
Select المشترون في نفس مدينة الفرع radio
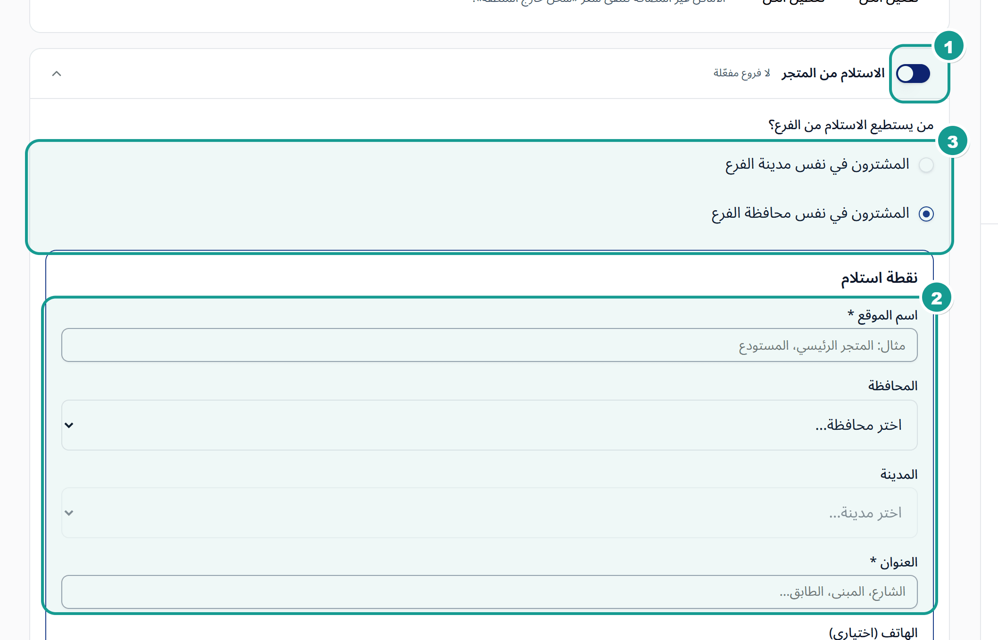pyautogui.click(x=926, y=165)
